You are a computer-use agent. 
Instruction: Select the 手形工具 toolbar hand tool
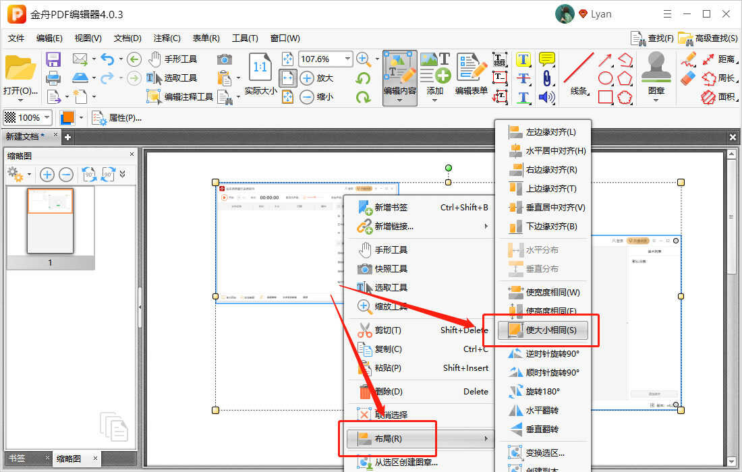(173, 59)
